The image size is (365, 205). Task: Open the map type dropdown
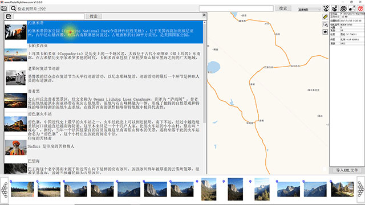point(309,10)
